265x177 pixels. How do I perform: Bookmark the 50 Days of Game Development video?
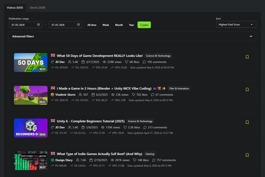tap(247, 57)
